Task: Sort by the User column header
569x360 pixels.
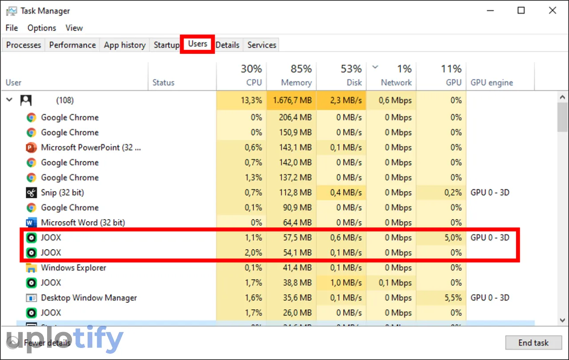Action: coord(74,76)
